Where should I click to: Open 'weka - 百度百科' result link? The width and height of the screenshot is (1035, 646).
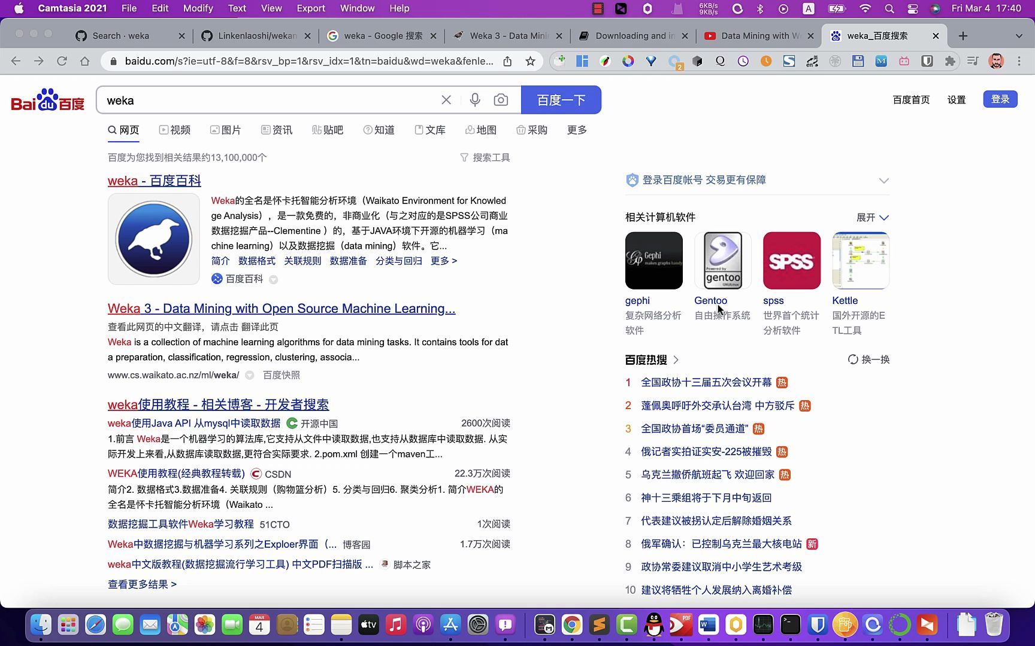(155, 181)
